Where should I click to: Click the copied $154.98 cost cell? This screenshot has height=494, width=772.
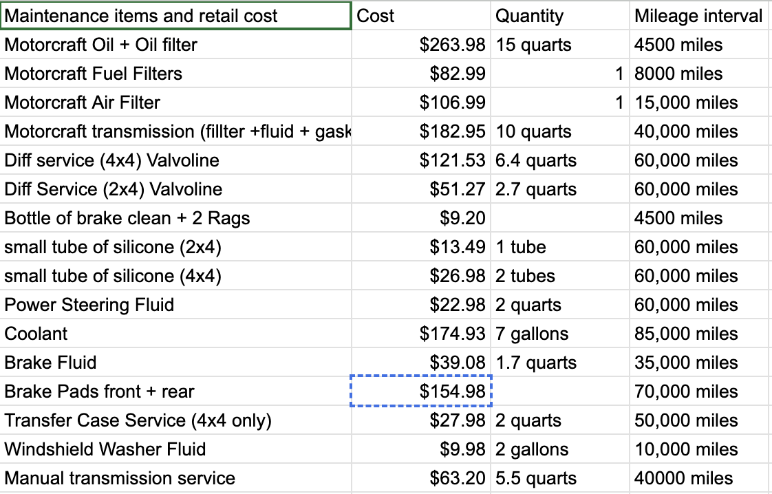pyautogui.click(x=421, y=391)
